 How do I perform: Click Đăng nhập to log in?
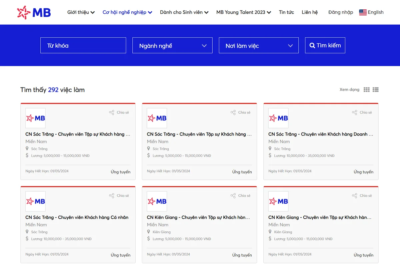(341, 12)
